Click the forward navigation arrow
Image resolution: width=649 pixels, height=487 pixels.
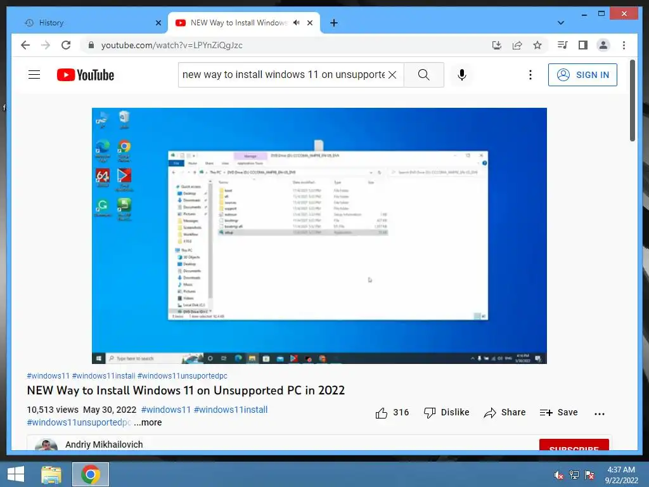point(46,45)
